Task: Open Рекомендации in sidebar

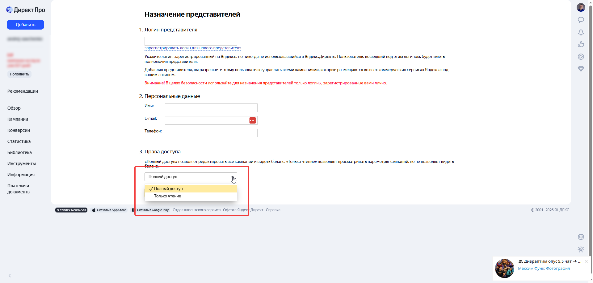Action: [x=23, y=91]
